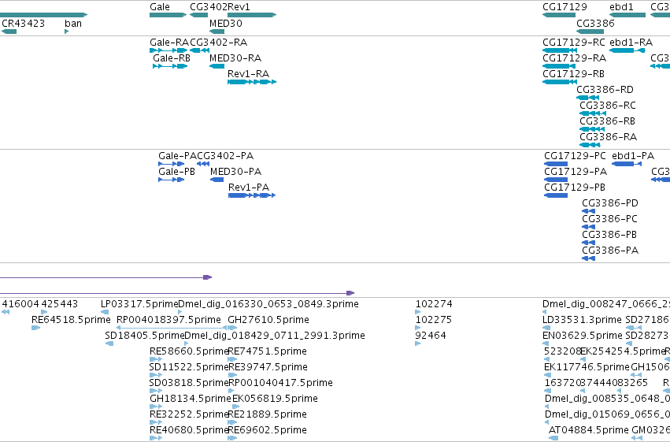The image size is (670, 442).
Task: Select the RE32252.5prime feature glyph
Action: 156,423
